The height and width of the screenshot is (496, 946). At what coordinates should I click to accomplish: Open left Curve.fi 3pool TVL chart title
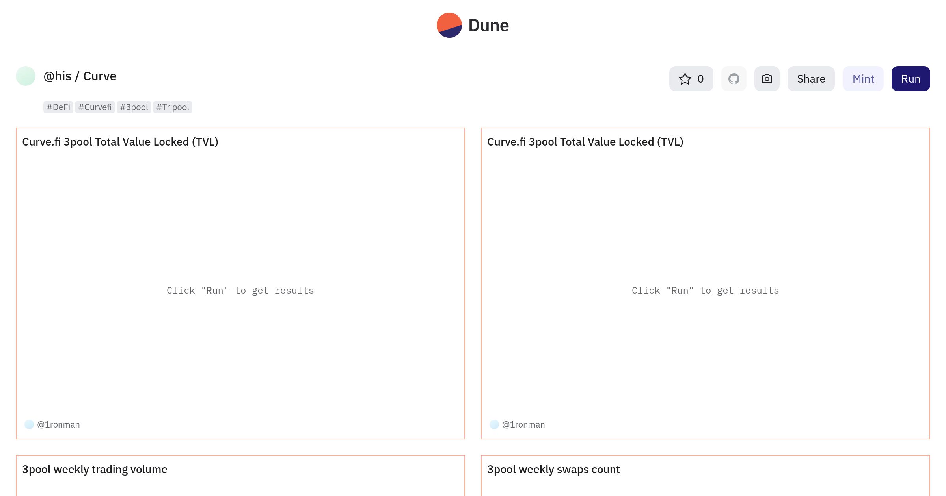120,142
